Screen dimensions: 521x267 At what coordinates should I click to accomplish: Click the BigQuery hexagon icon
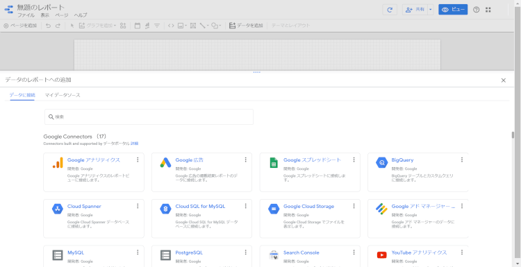click(x=382, y=162)
